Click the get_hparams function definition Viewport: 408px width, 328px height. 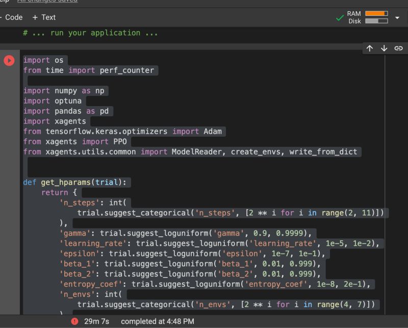(x=76, y=182)
